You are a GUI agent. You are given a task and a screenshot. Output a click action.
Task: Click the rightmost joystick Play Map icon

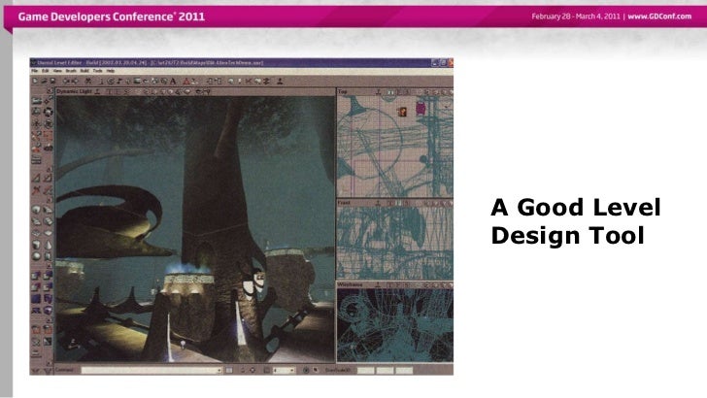click(280, 82)
